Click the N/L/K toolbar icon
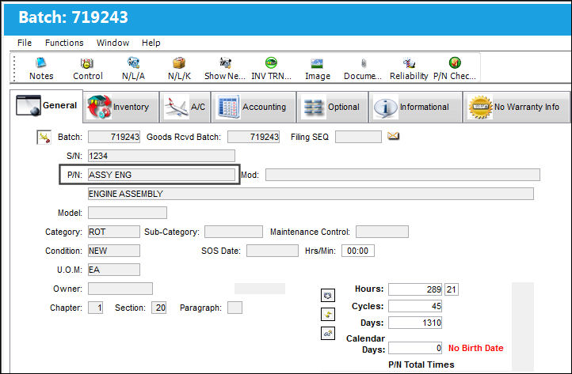The image size is (572, 374). click(179, 63)
